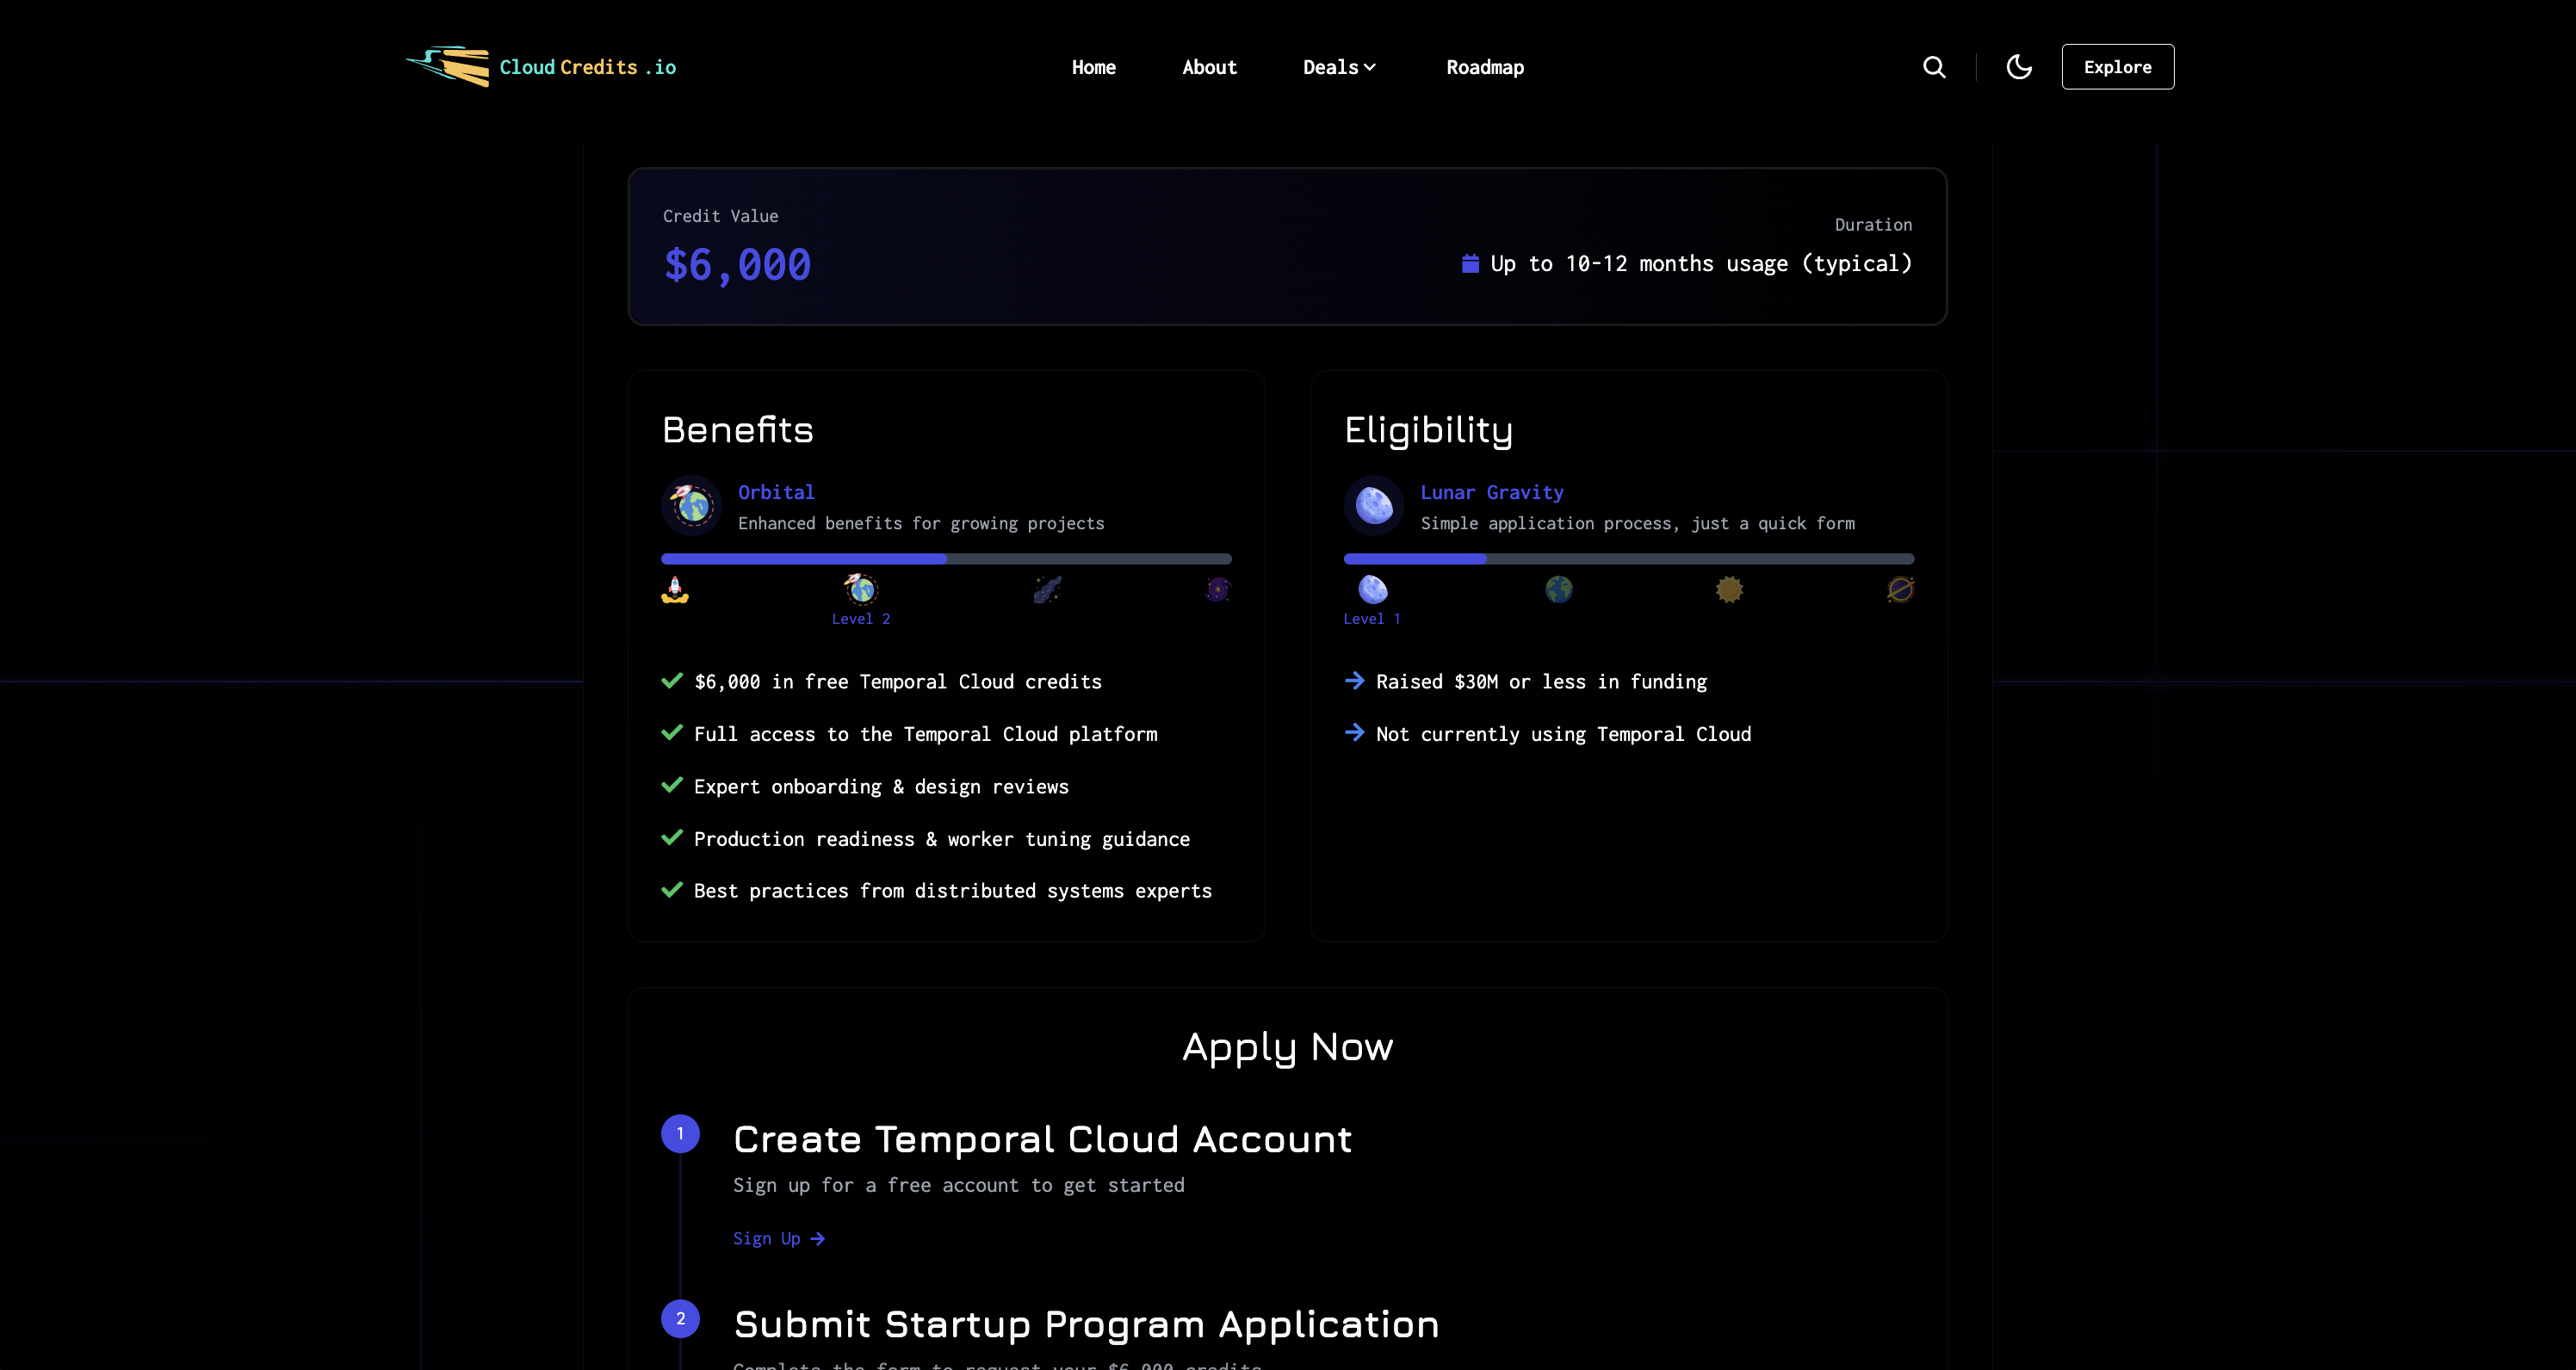Go to the About page
The height and width of the screenshot is (1370, 2576).
(1209, 67)
